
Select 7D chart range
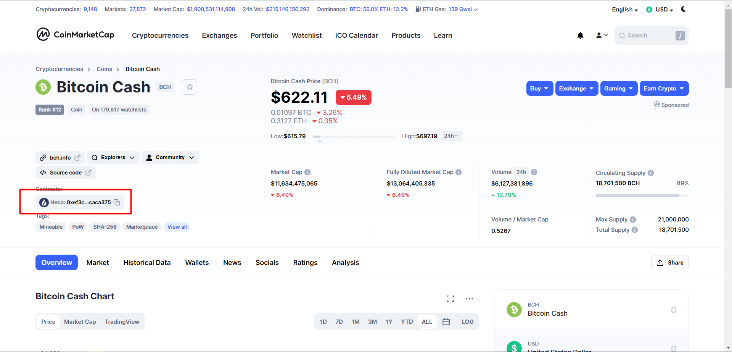click(x=339, y=322)
